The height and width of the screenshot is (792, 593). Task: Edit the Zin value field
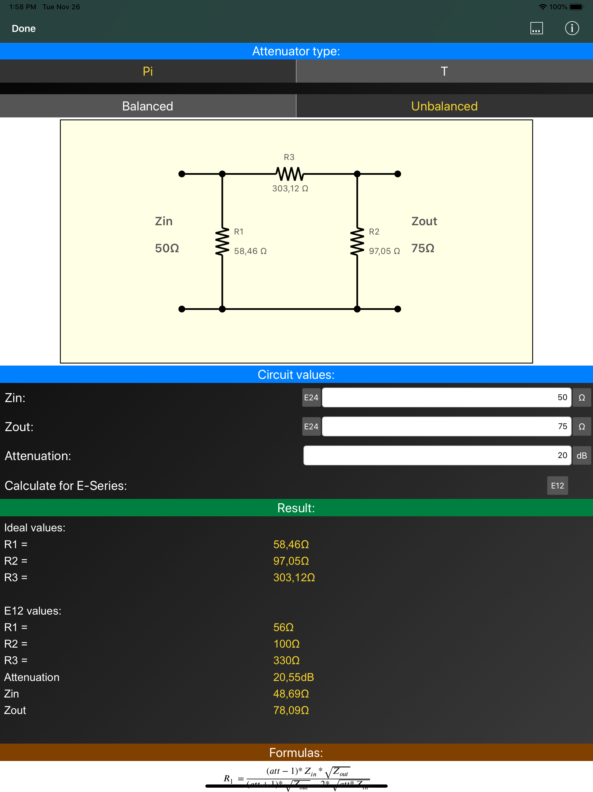pos(446,397)
